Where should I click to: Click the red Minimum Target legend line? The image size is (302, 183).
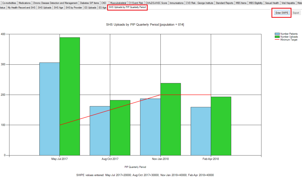277,40
